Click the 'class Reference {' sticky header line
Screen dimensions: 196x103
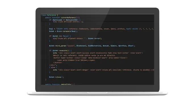tap(49, 15)
